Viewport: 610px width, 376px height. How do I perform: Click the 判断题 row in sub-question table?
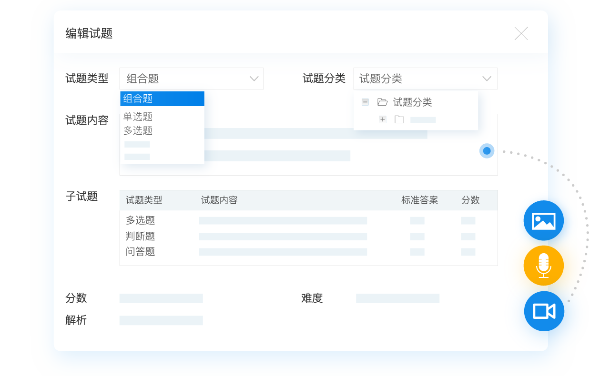coord(141,236)
